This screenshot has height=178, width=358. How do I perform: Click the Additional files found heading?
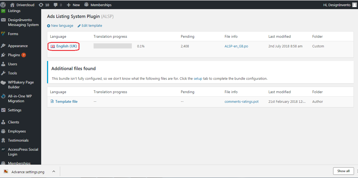tap(74, 69)
